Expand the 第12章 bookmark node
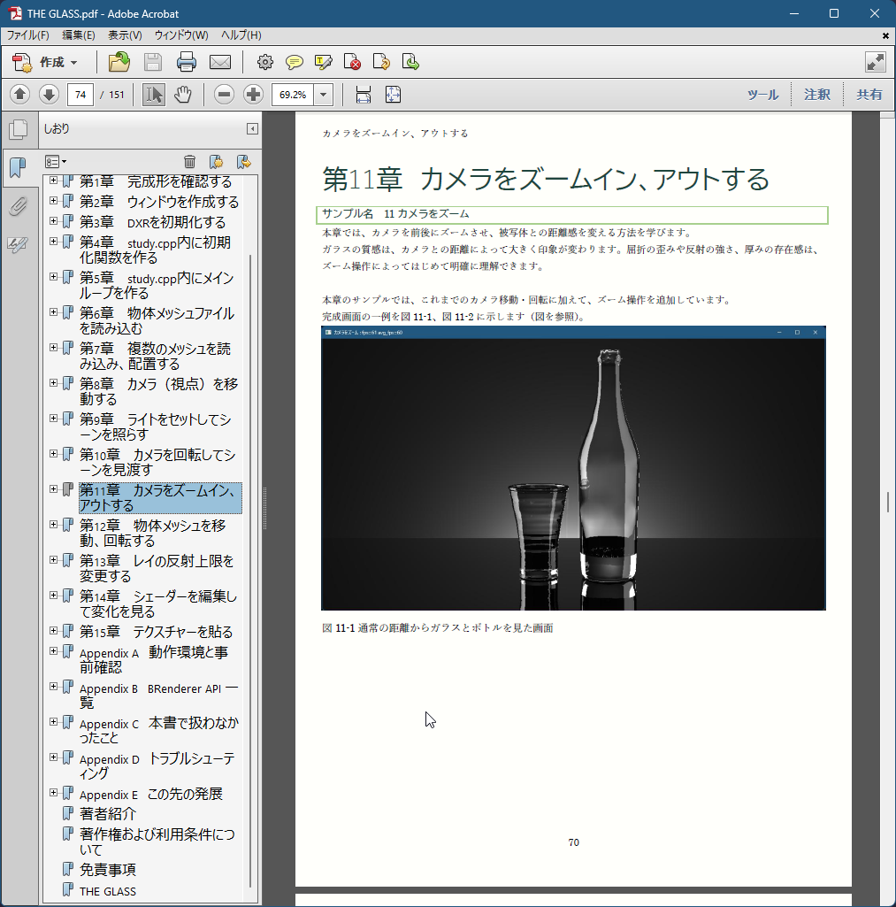896x907 pixels. tap(53, 525)
